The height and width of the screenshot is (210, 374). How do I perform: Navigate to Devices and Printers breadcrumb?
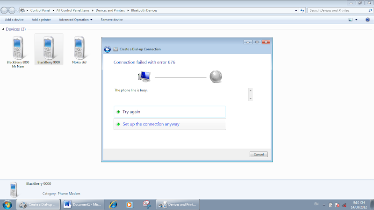click(110, 10)
